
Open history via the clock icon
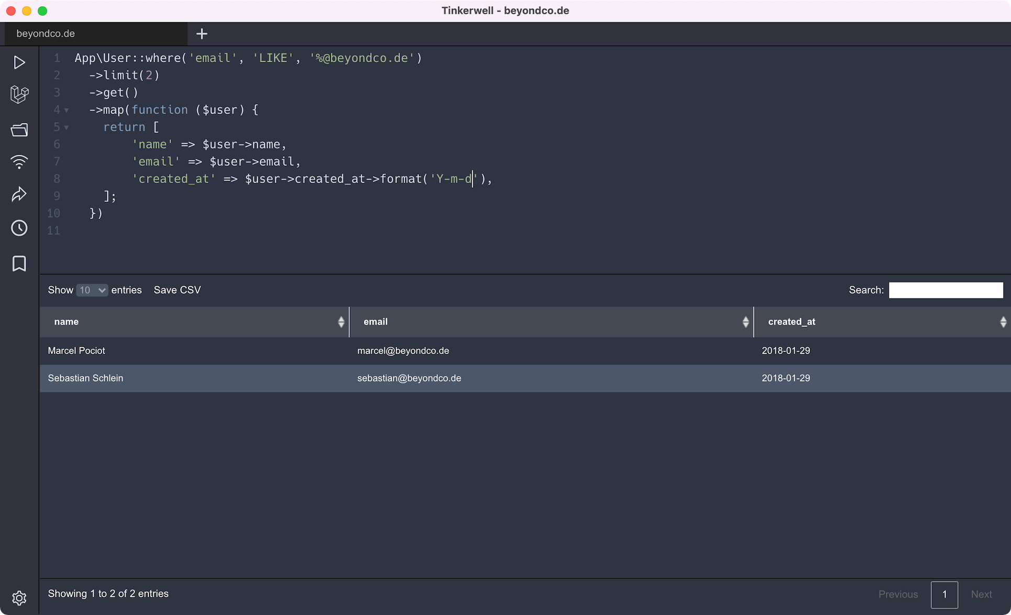click(19, 228)
